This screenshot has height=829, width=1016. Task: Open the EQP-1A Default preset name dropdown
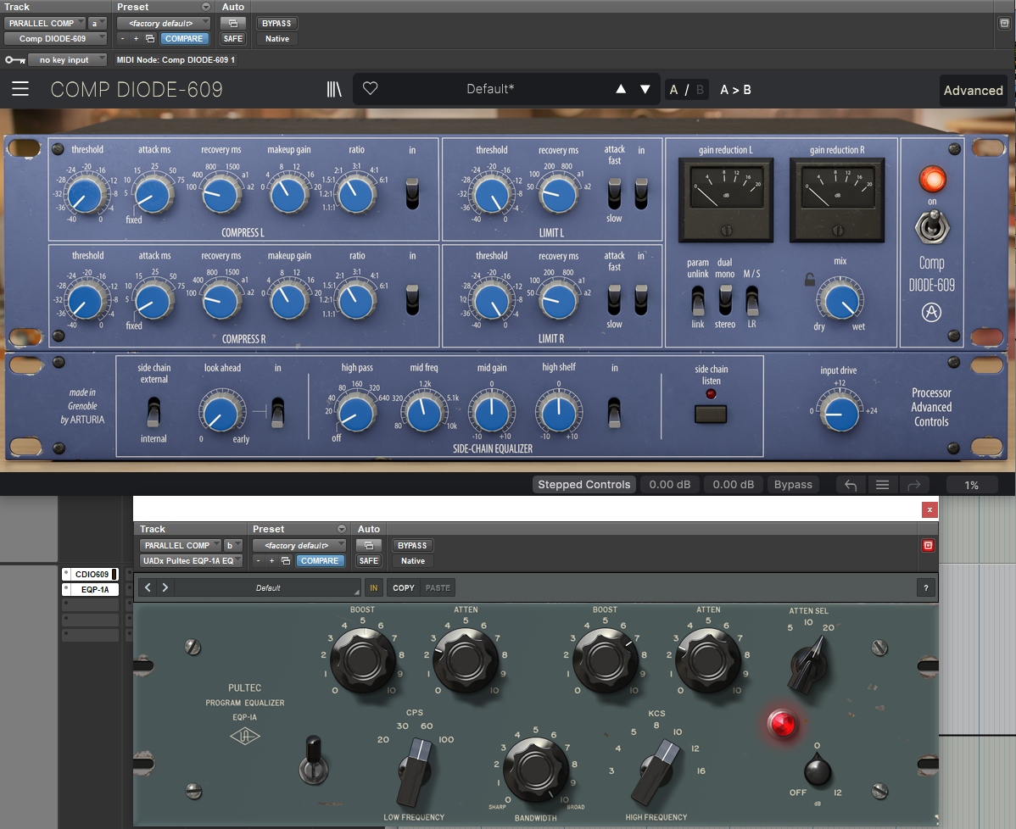(x=268, y=587)
